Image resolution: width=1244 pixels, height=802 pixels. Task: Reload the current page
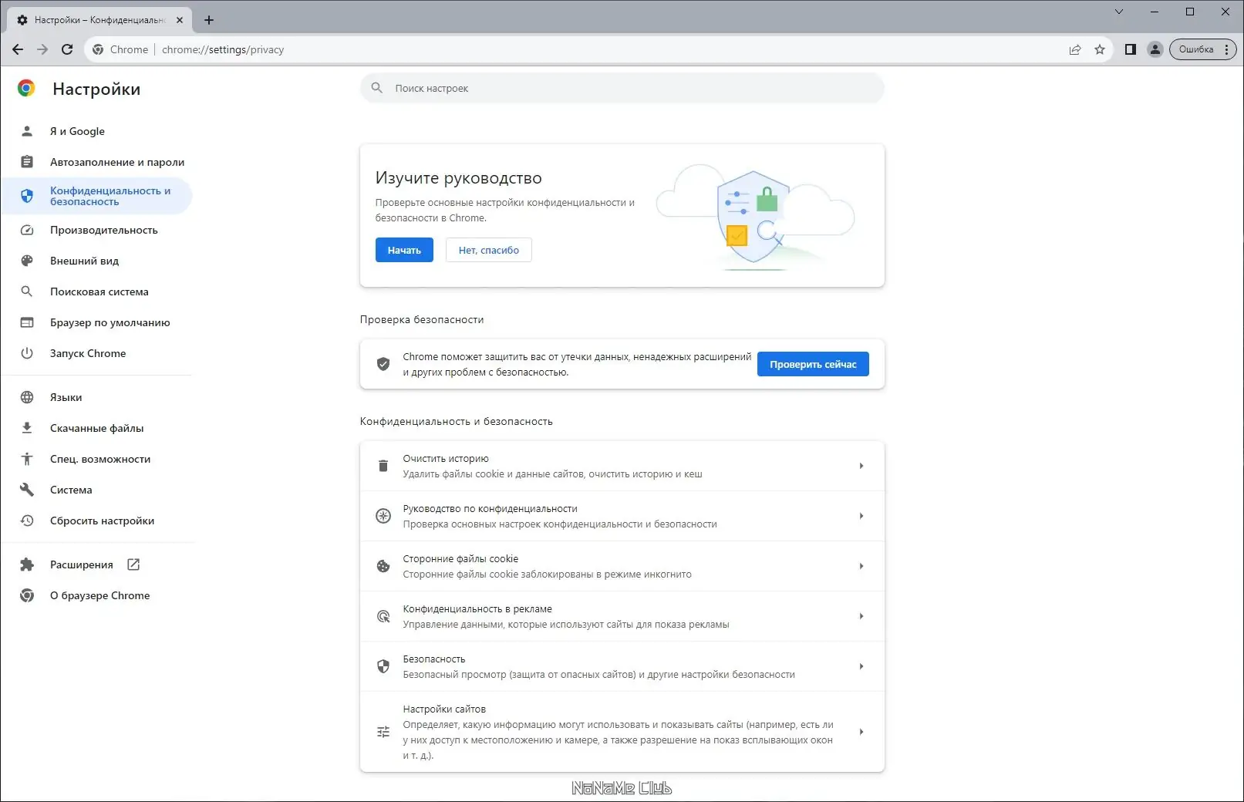click(67, 49)
